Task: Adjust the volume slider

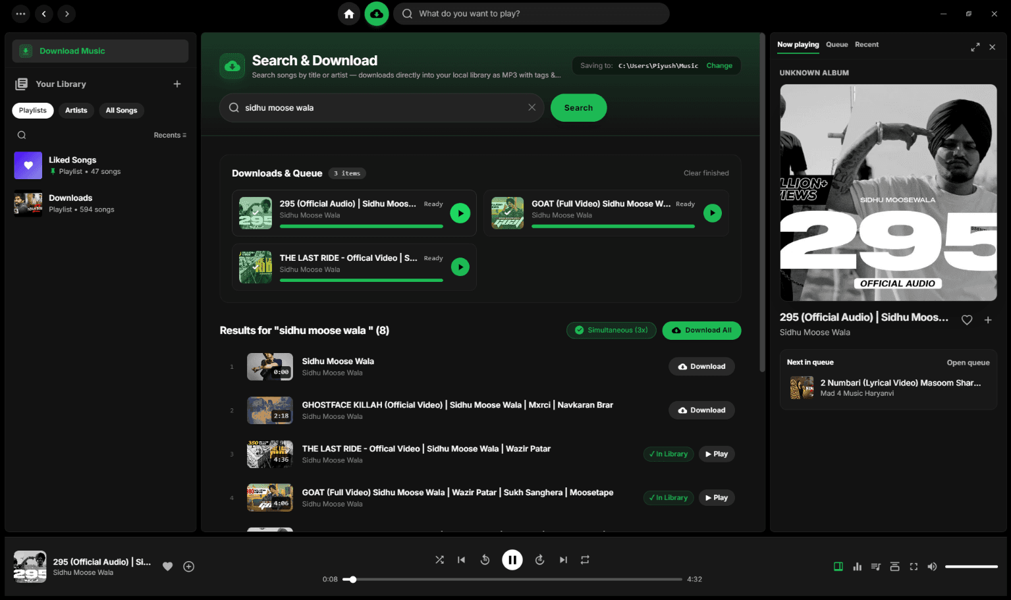Action: pyautogui.click(x=971, y=566)
